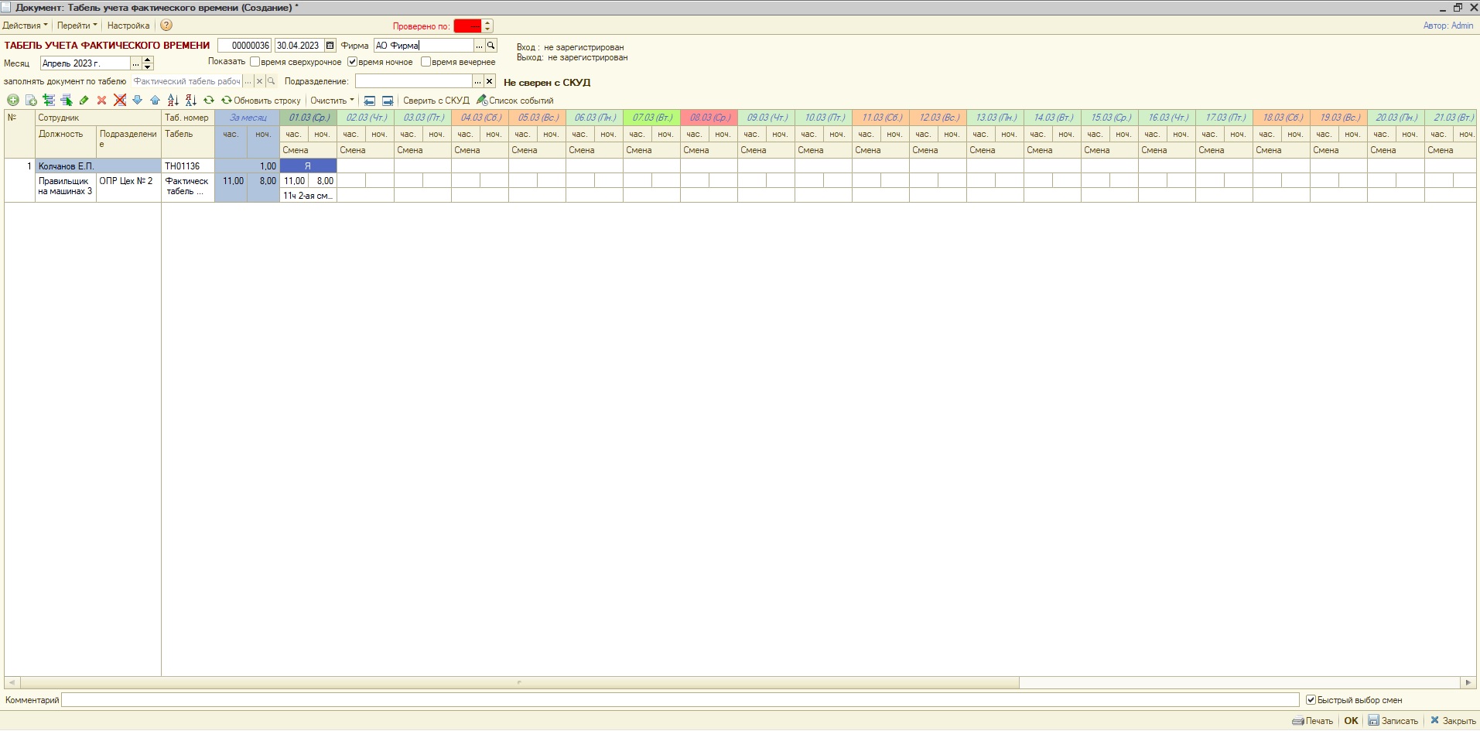This screenshot has width=1480, height=731.
Task: Click the Записать button
Action: click(1393, 721)
